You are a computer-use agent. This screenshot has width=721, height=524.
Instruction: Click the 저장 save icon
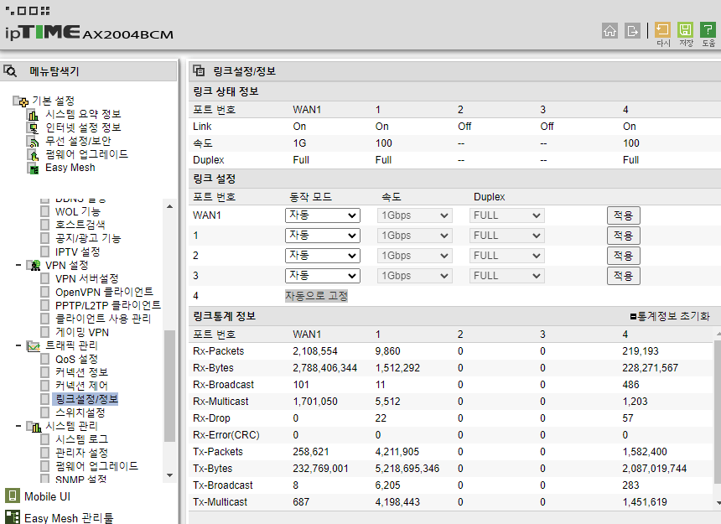686,30
